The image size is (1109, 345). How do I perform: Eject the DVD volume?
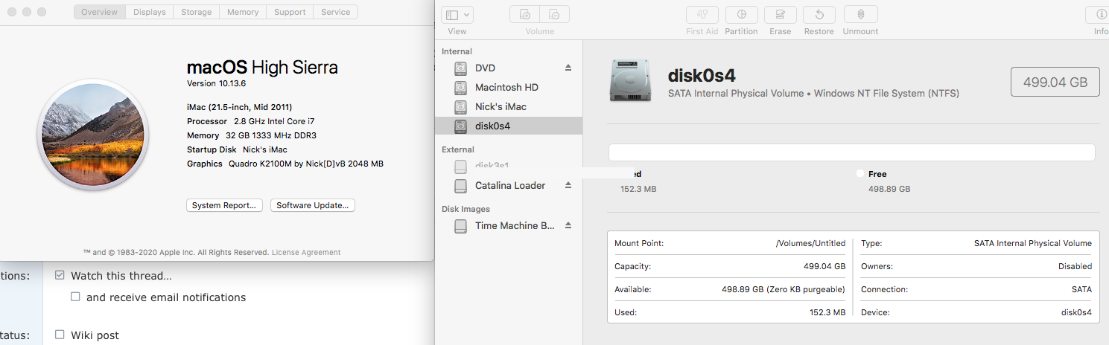(568, 68)
